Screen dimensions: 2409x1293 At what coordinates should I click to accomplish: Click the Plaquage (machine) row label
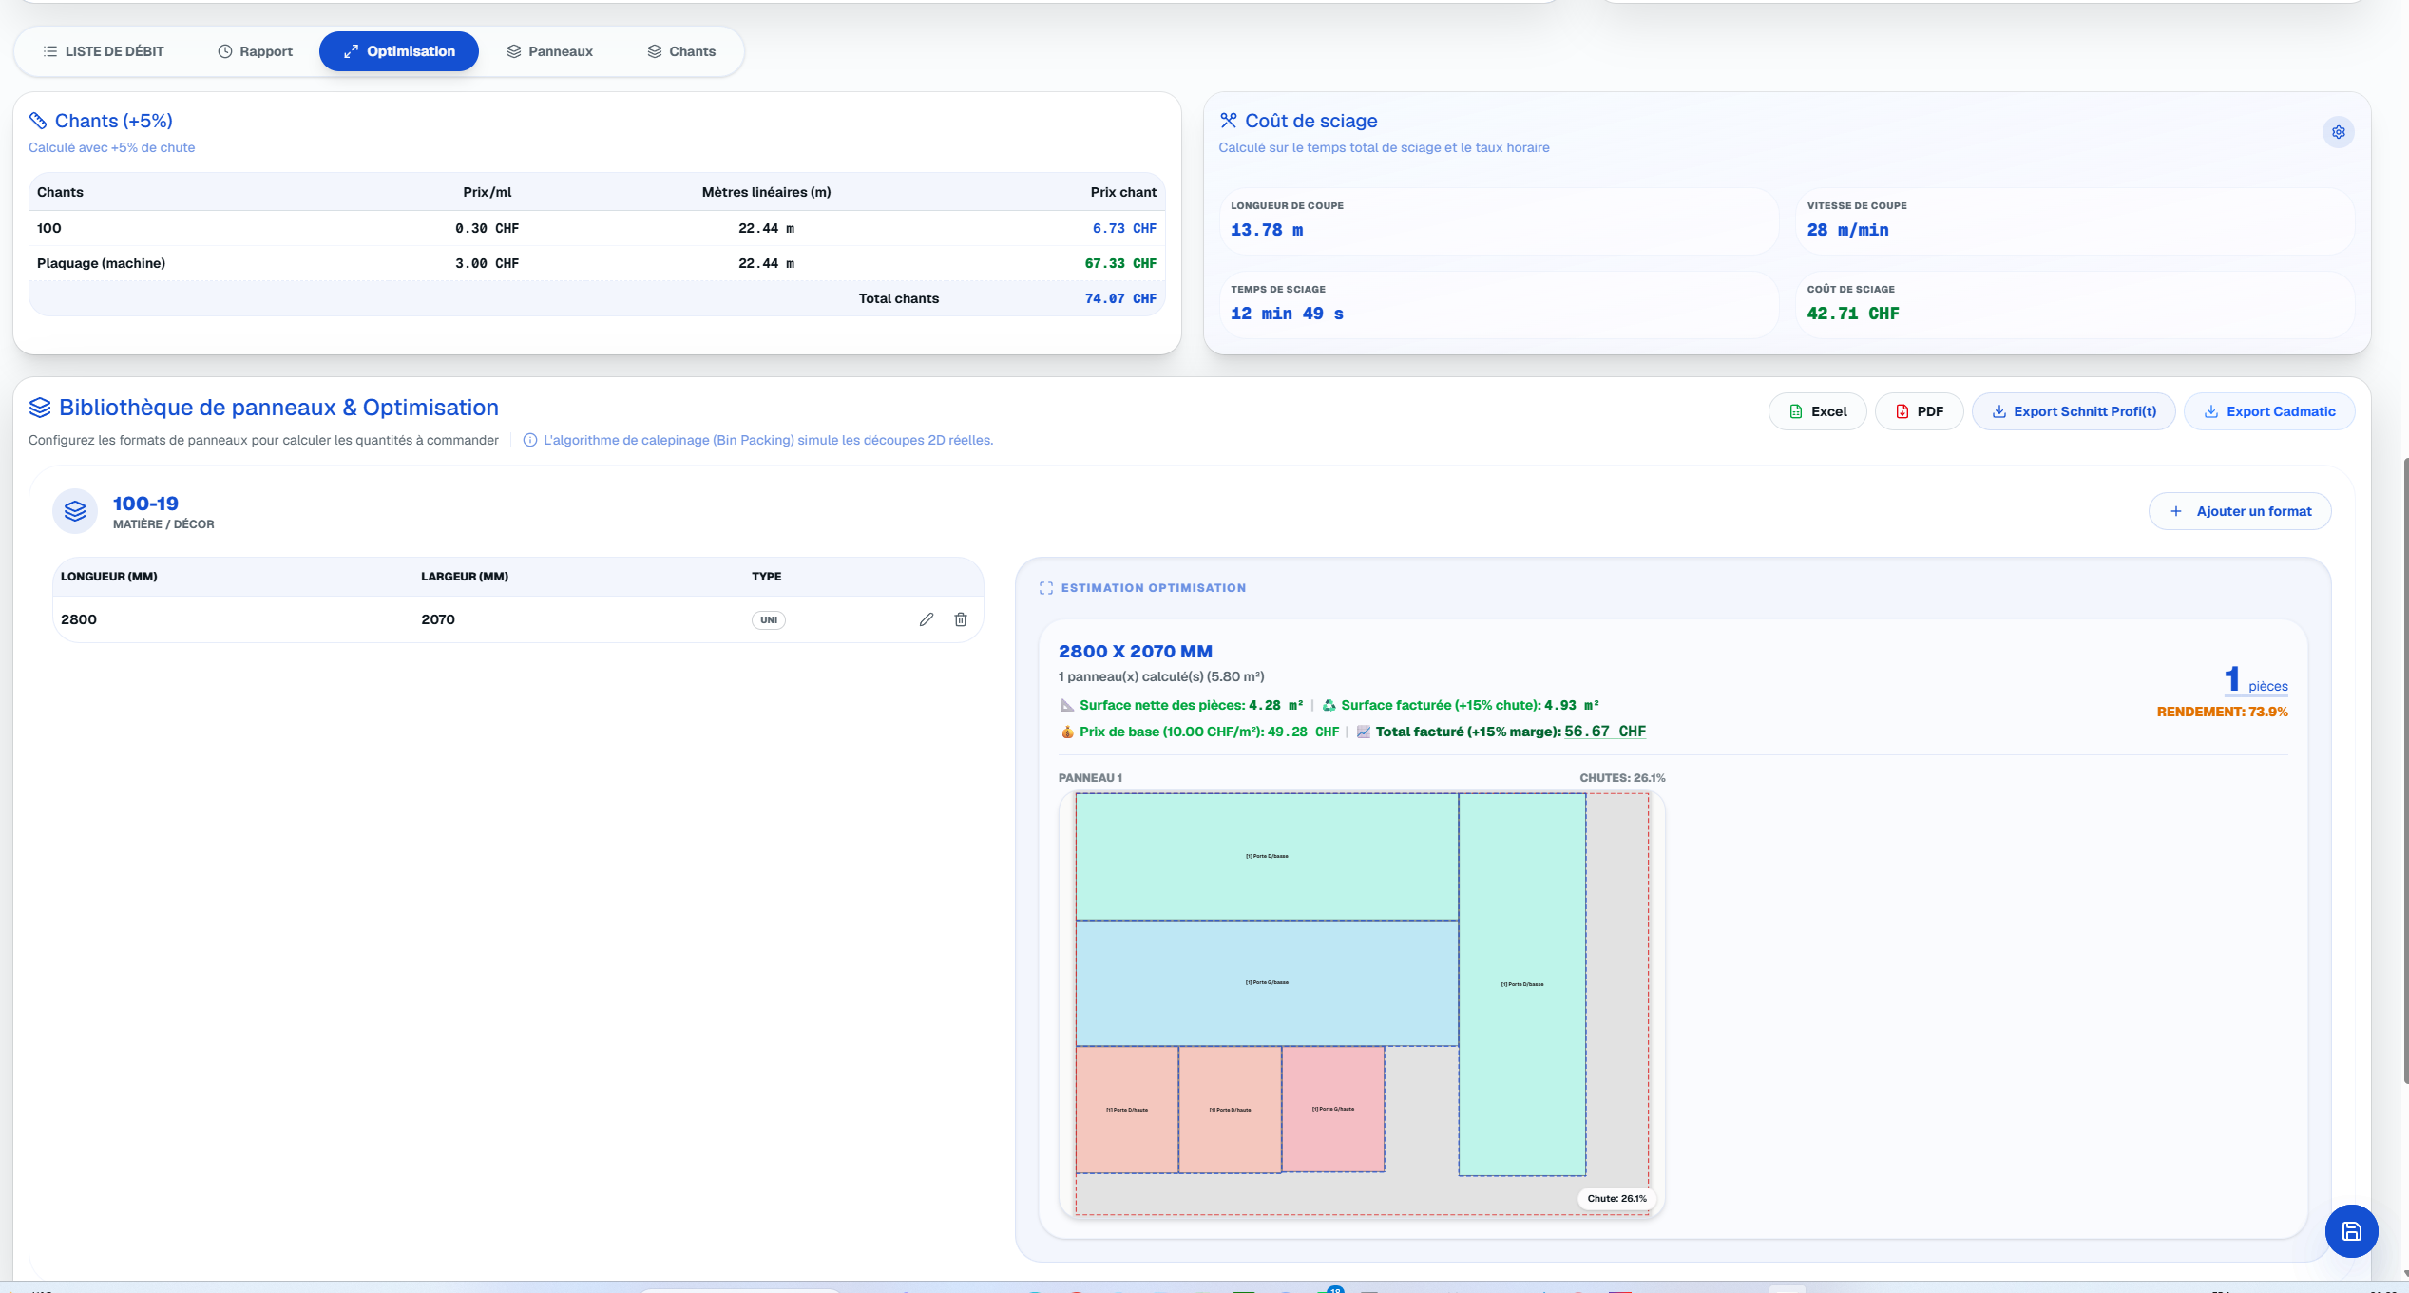tap(101, 263)
